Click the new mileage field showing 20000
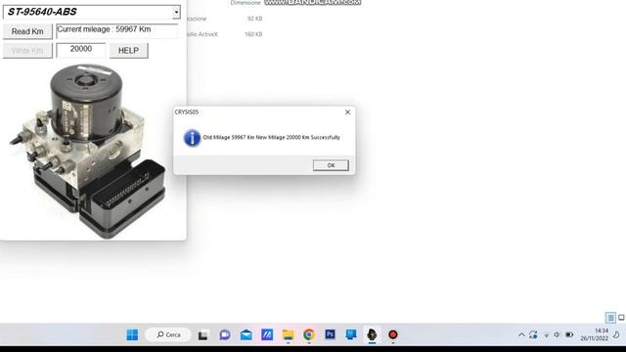Screen dimensions: 626x352 [81, 50]
